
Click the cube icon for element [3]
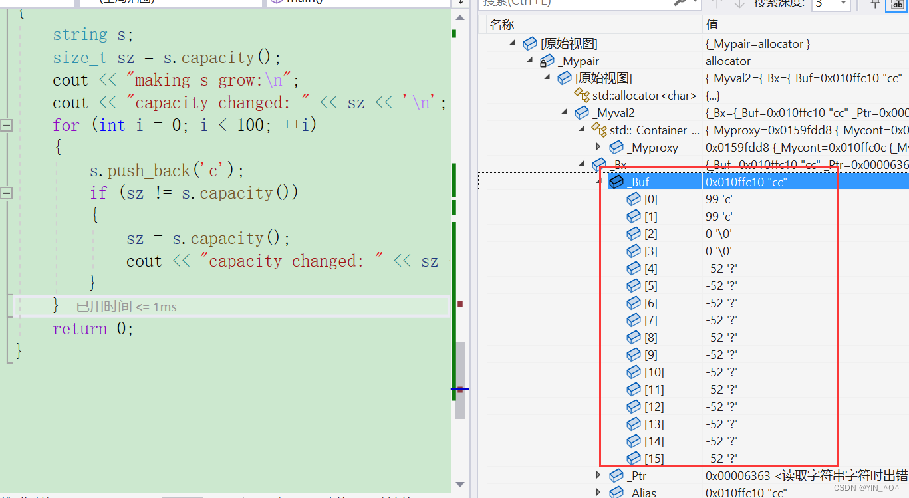point(634,251)
